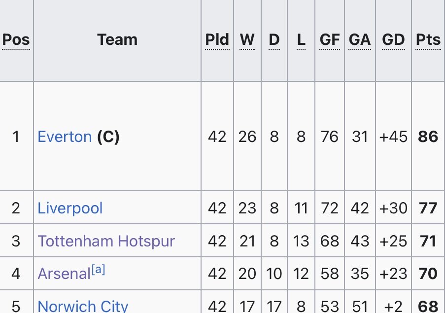445x313 pixels.
Task: Select the (C) champion marker beside Everton
Action: (x=108, y=137)
